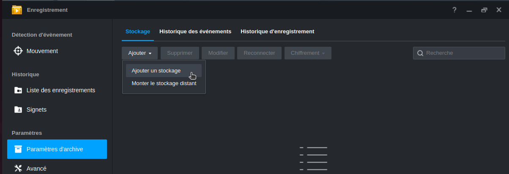Screen dimensions: 509x174
Task: Click the Avancé tools icon
Action: (18, 169)
